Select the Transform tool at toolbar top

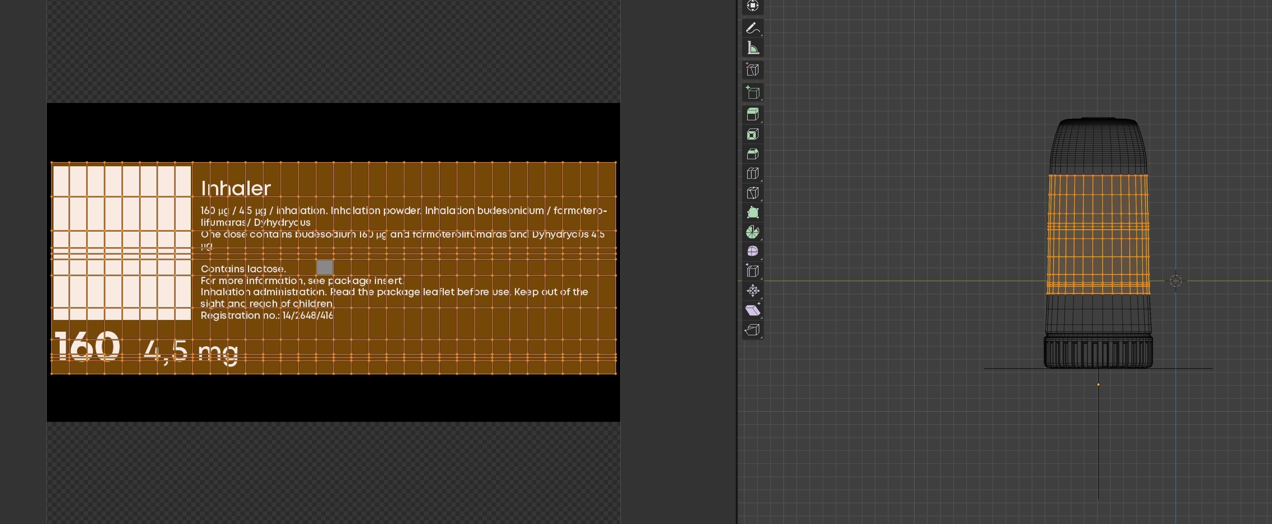[x=753, y=6]
